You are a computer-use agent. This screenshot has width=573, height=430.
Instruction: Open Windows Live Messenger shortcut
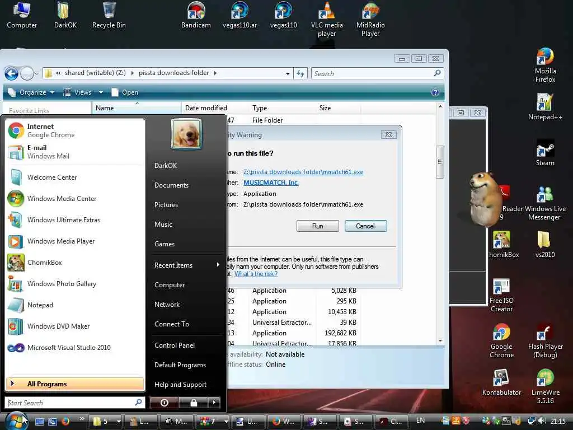coord(545,203)
